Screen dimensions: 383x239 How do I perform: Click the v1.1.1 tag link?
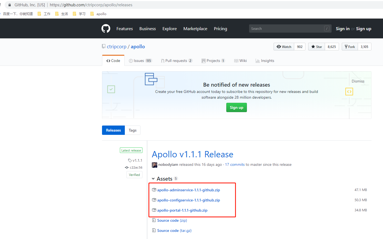point(137,160)
